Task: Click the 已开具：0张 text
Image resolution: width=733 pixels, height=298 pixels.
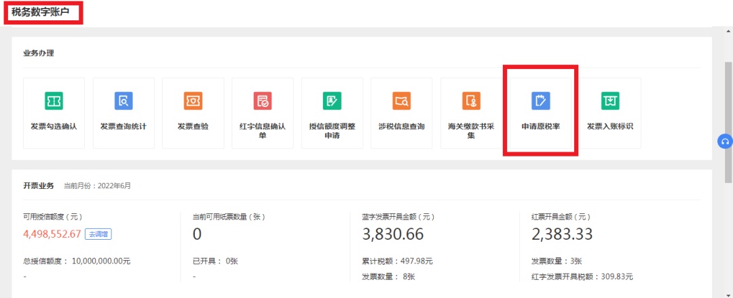Action: (216, 261)
